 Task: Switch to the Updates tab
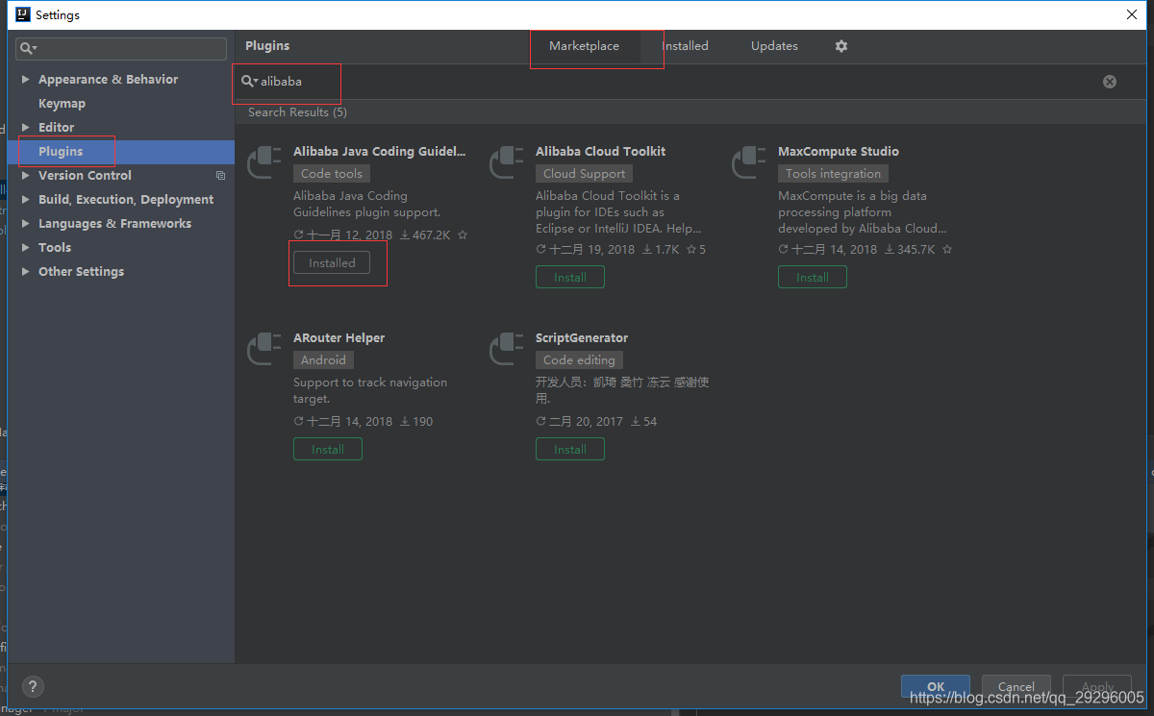point(774,46)
